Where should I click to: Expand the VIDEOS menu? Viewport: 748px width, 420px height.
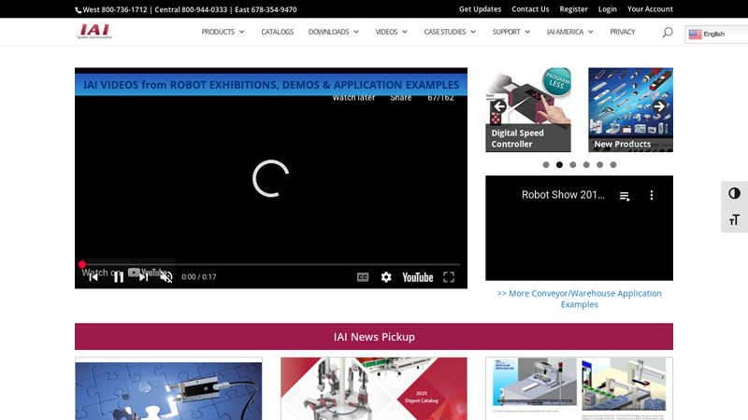tap(391, 32)
